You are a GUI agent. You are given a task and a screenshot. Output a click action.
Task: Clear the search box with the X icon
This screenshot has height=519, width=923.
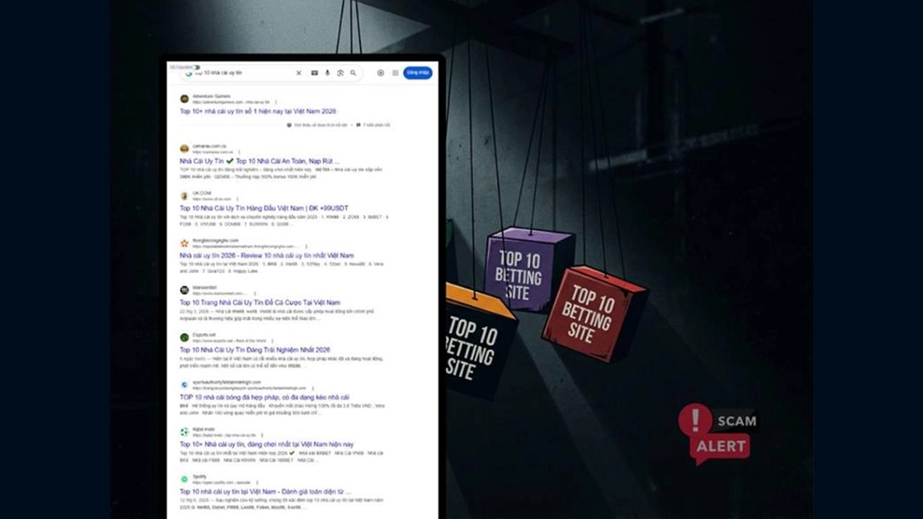tap(299, 73)
